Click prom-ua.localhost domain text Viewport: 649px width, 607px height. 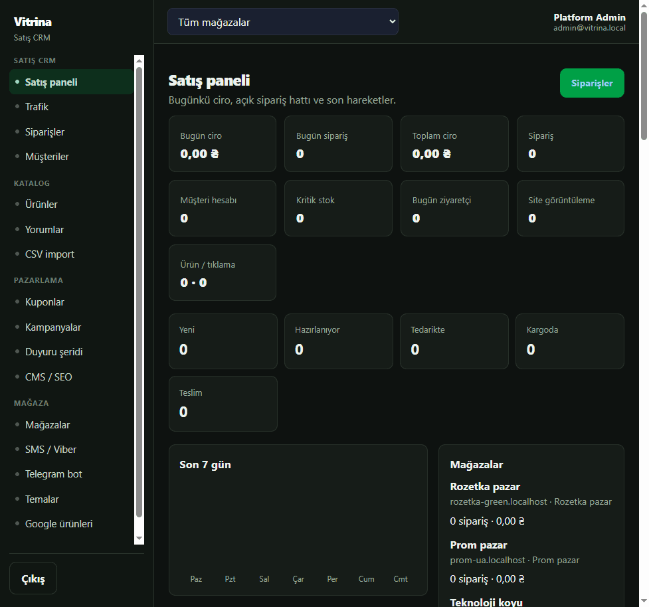click(x=487, y=561)
